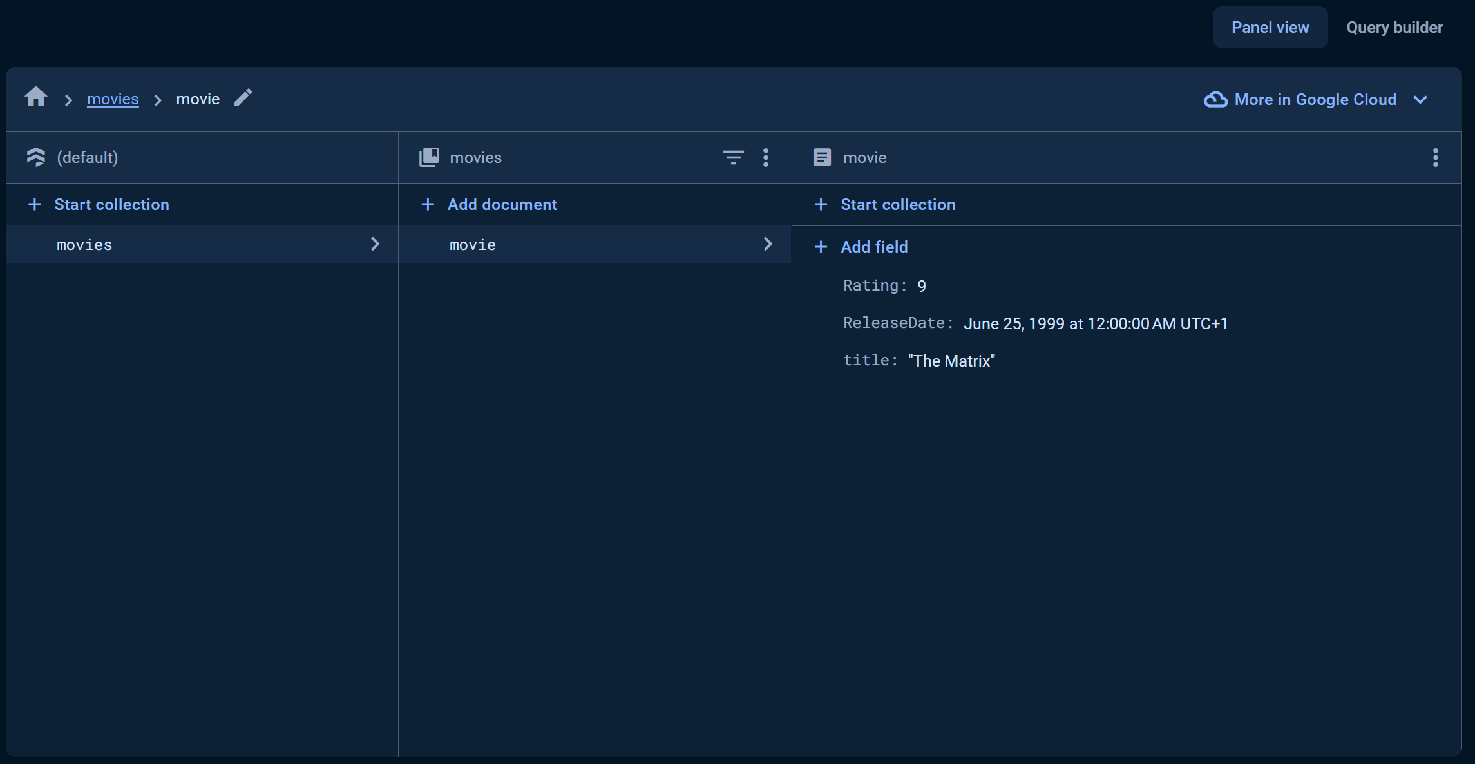Switch to Query builder tab
This screenshot has height=764, width=1475.
click(x=1394, y=28)
